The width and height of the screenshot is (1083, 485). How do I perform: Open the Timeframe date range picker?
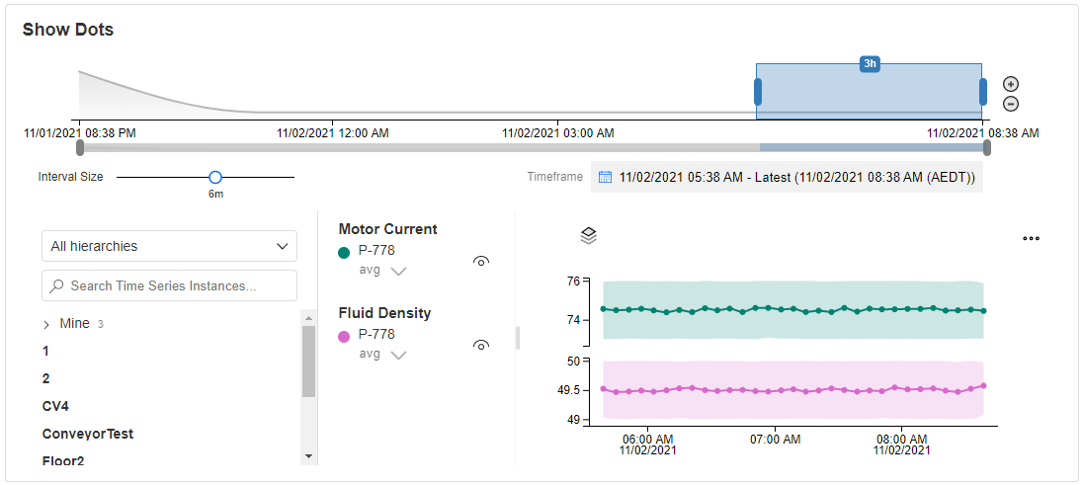pos(787,177)
